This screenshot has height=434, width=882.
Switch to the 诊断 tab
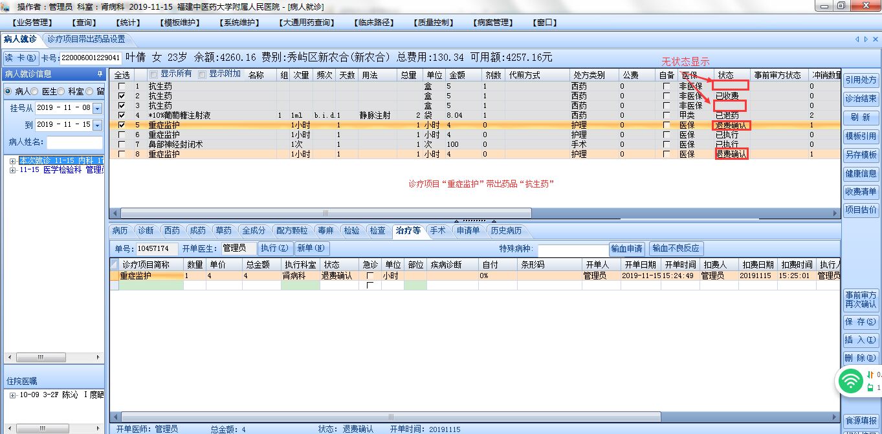[146, 230]
